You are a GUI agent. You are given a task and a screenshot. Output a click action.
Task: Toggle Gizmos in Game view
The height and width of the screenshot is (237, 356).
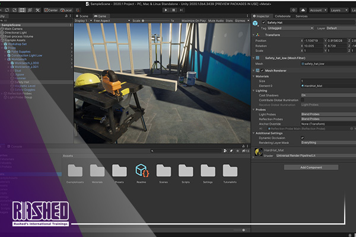pos(240,21)
